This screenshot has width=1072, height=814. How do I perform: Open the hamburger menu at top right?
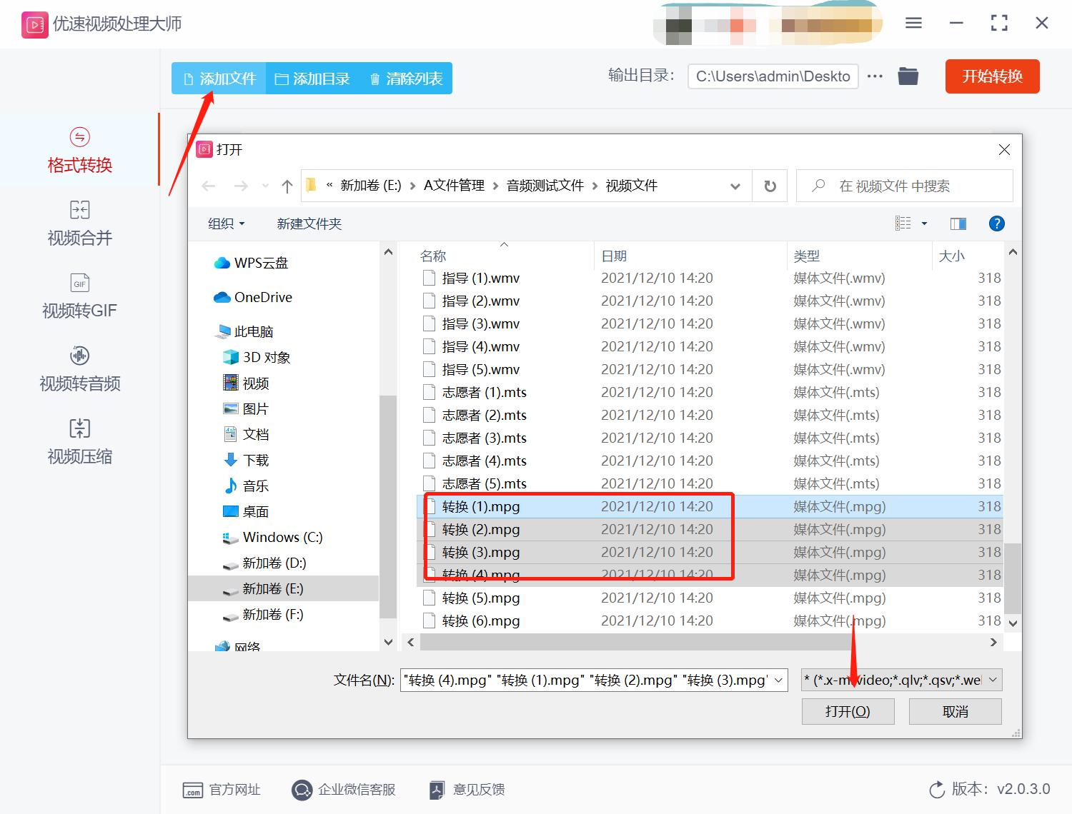(913, 22)
